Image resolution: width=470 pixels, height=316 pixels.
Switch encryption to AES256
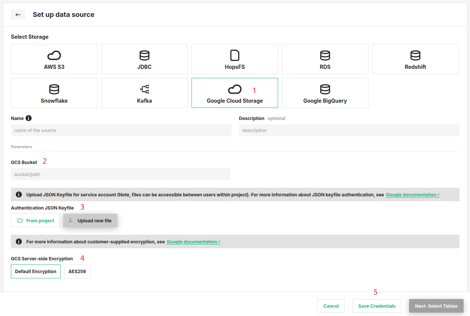tap(77, 272)
